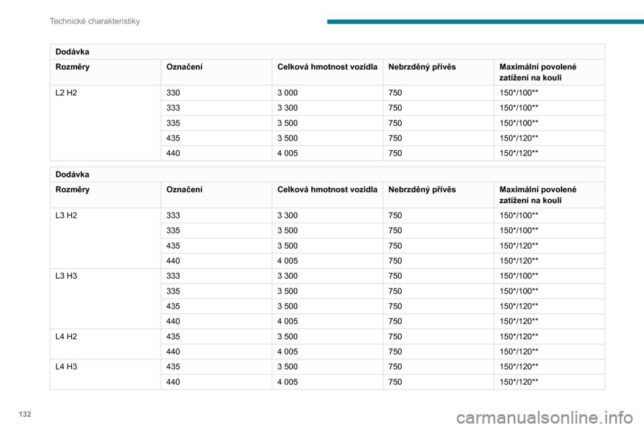Click total weight value "3 000"
The image size is (644, 429).
click(x=288, y=93)
